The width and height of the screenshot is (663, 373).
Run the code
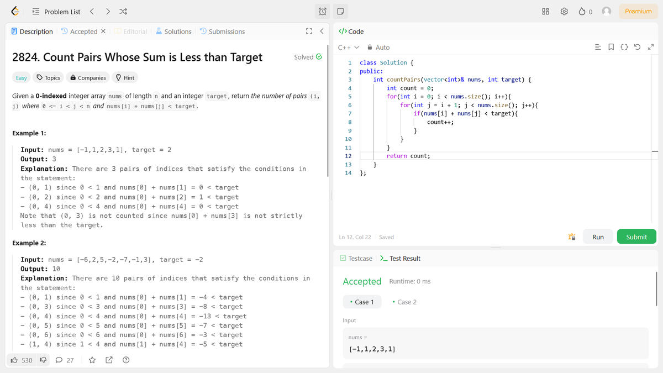[x=598, y=237]
